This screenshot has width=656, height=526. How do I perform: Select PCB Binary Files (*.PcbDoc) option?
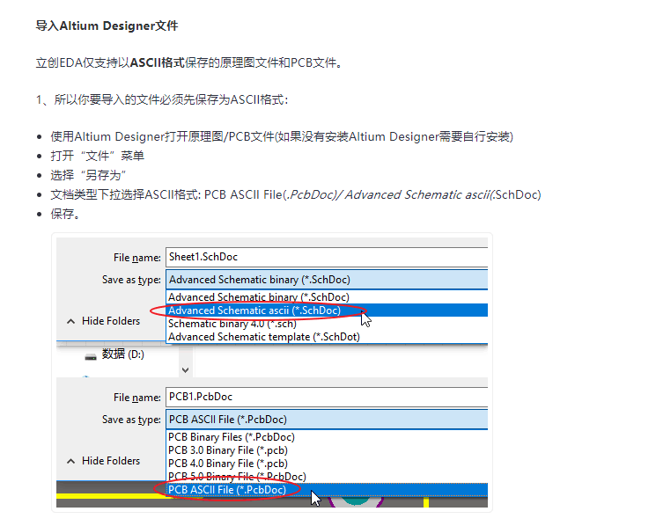[x=231, y=437]
